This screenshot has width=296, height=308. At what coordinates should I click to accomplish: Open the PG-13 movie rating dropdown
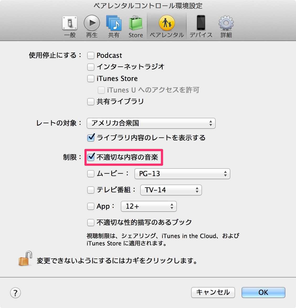(x=182, y=174)
